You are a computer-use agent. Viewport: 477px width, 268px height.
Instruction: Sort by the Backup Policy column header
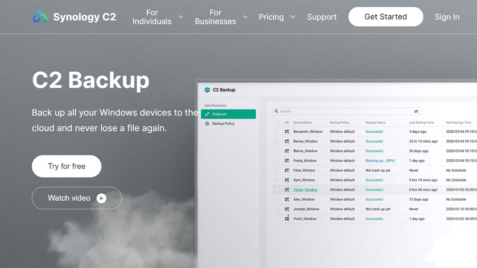coord(339,123)
